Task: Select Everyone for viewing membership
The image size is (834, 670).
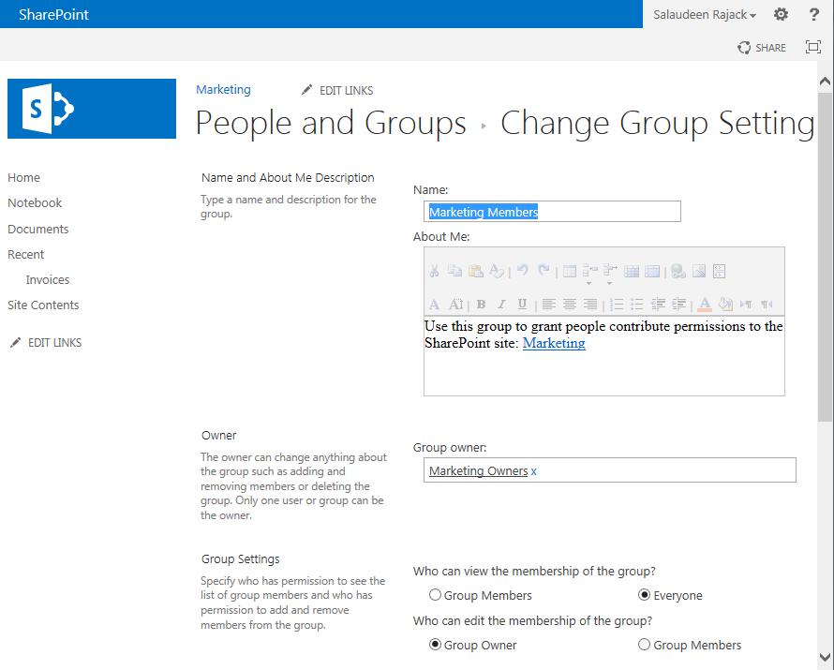Action: pyautogui.click(x=644, y=595)
